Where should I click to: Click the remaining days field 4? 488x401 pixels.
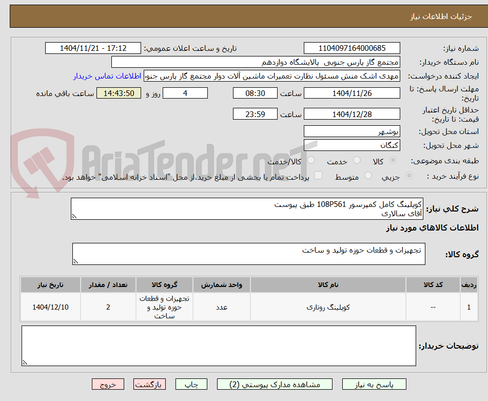click(185, 93)
